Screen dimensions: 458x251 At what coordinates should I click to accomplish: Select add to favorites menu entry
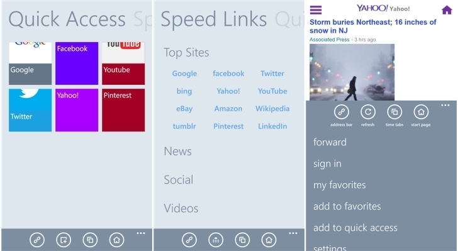[347, 206]
